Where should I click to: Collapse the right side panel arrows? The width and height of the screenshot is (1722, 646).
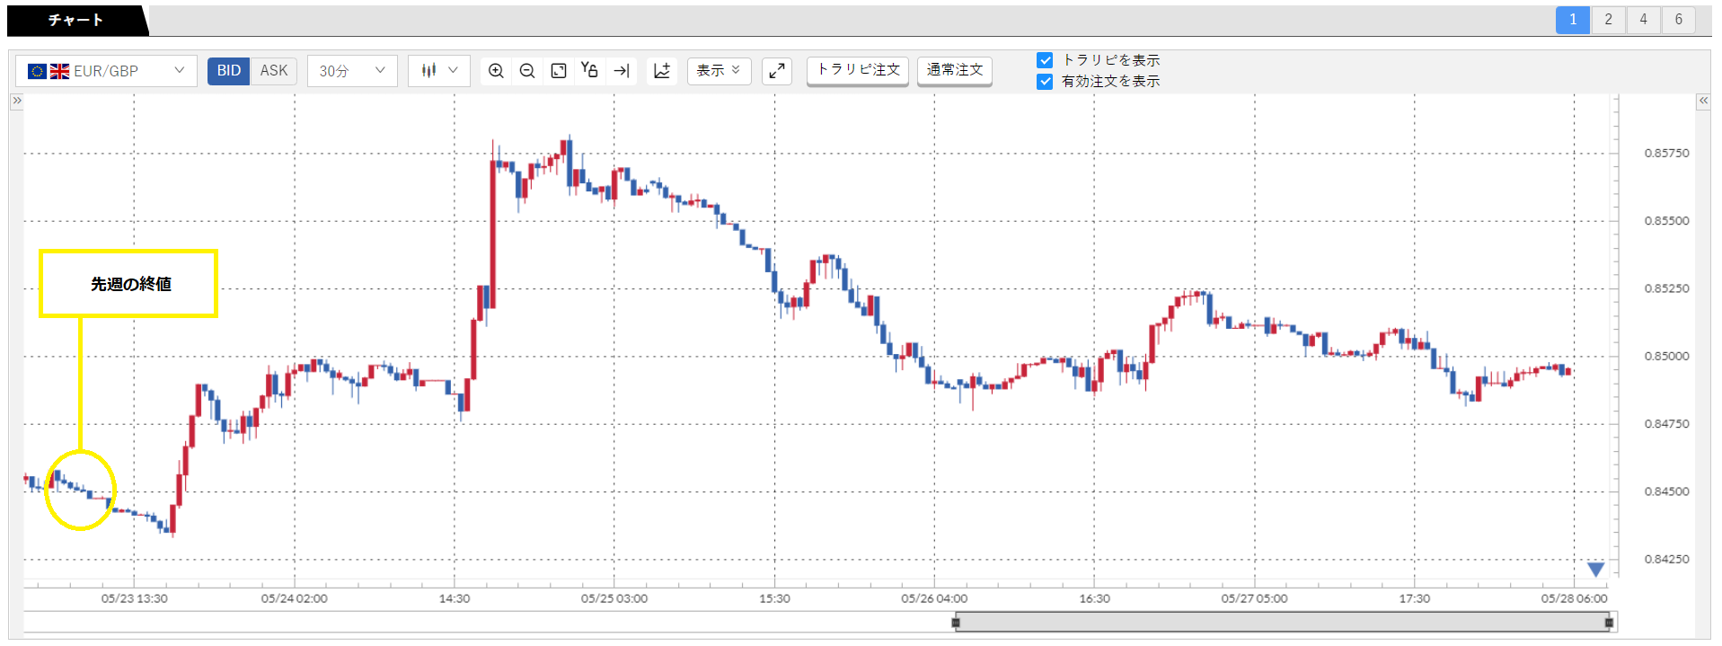[1703, 101]
